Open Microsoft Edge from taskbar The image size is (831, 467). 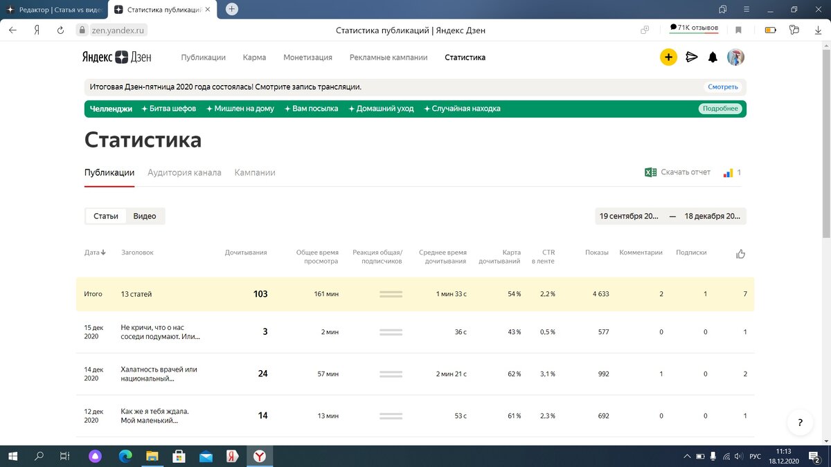tap(125, 456)
